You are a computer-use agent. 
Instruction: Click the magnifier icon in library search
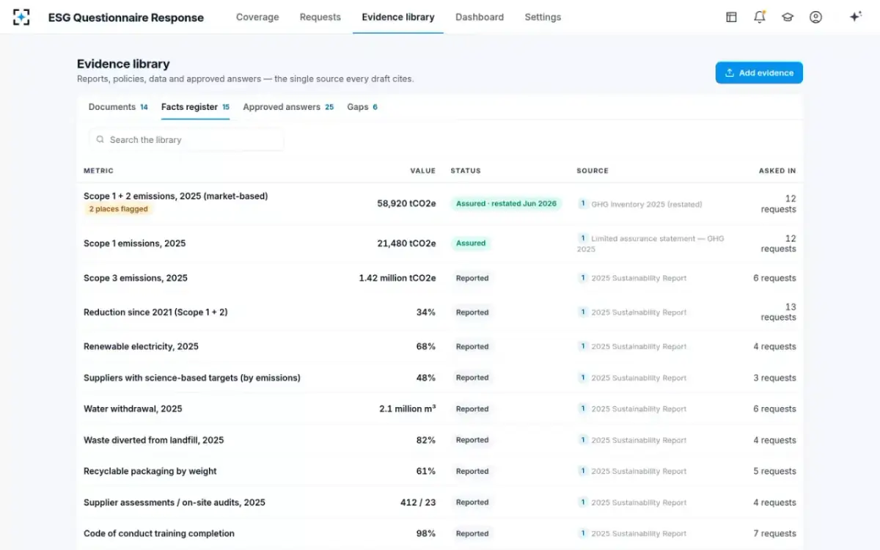pos(100,139)
